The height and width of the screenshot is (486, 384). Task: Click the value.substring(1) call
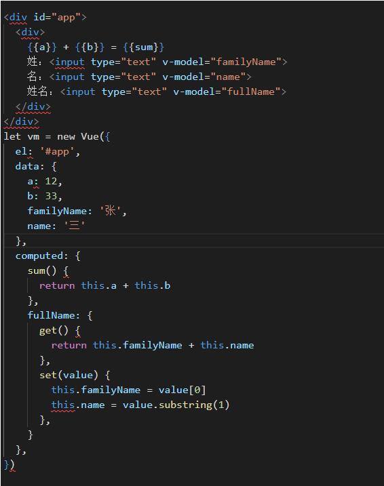pos(176,405)
